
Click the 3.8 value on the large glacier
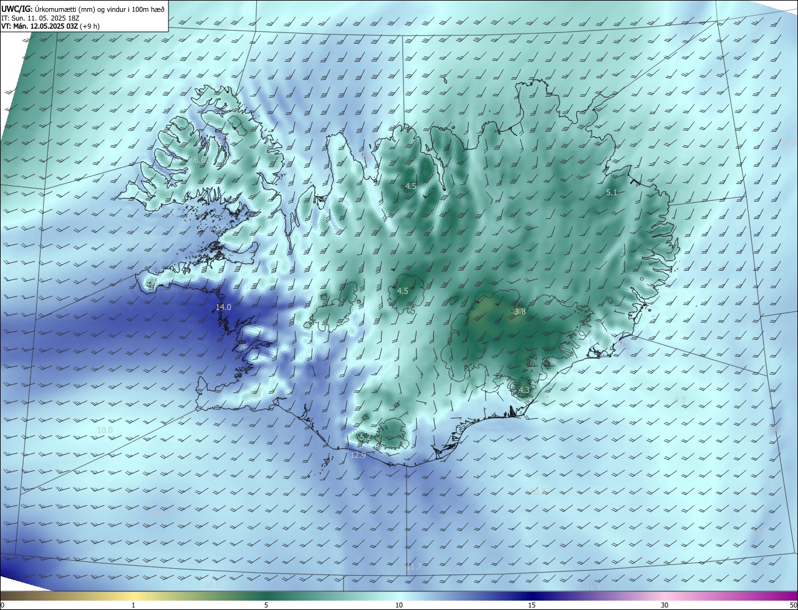(521, 311)
